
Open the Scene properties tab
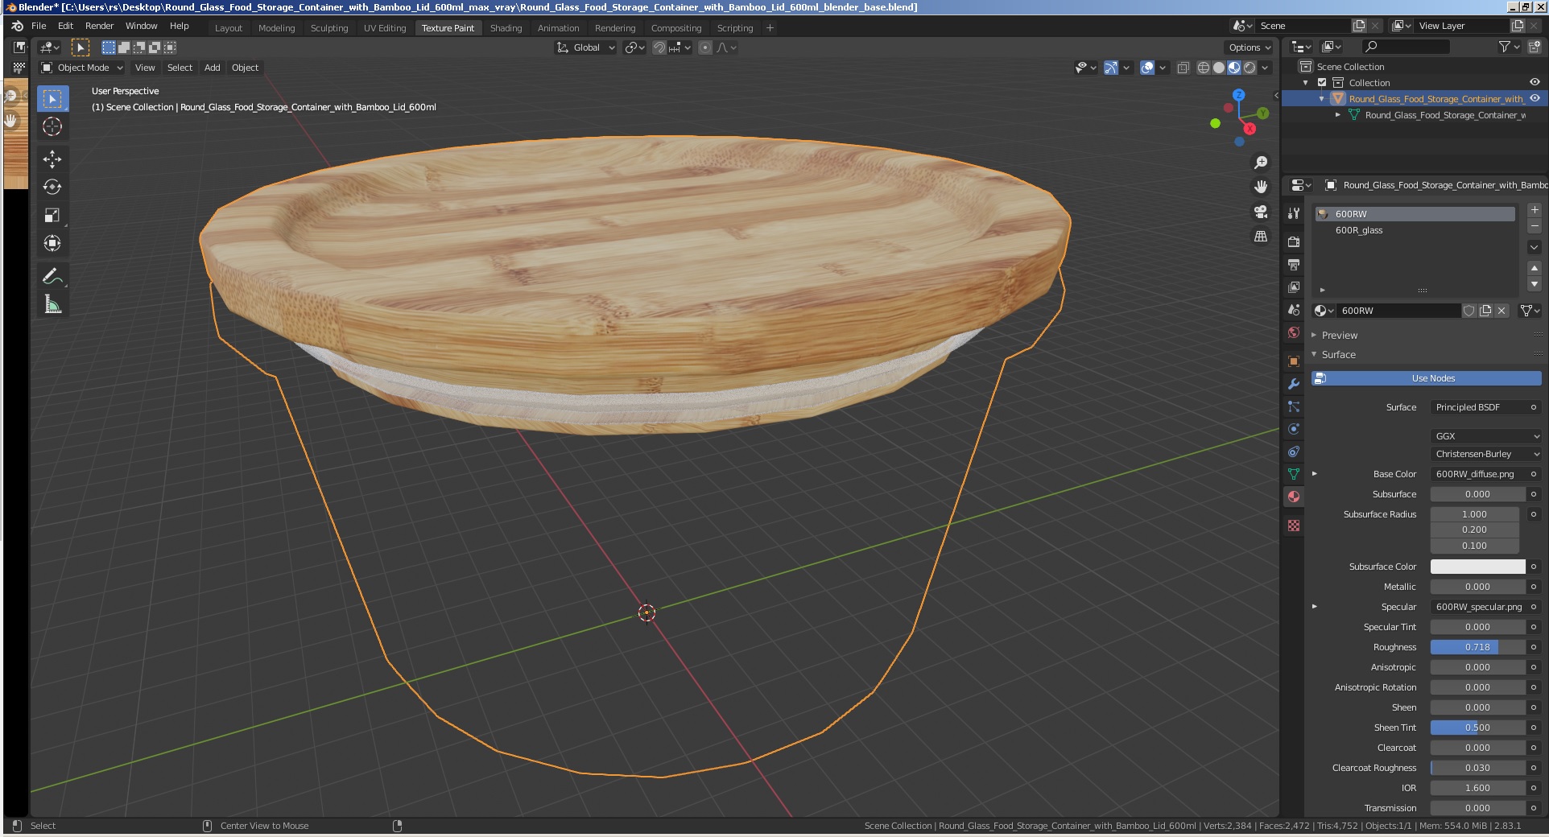(x=1294, y=310)
